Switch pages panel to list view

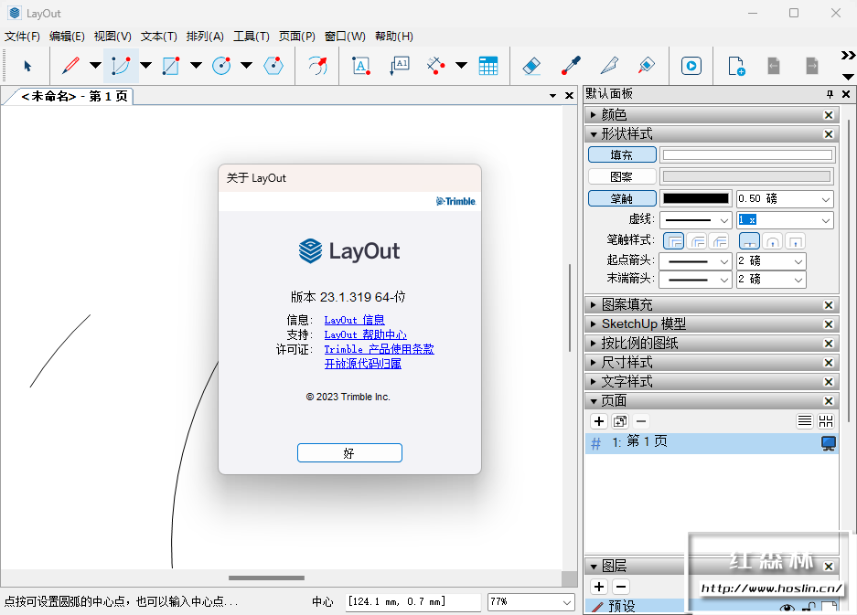[x=805, y=421]
